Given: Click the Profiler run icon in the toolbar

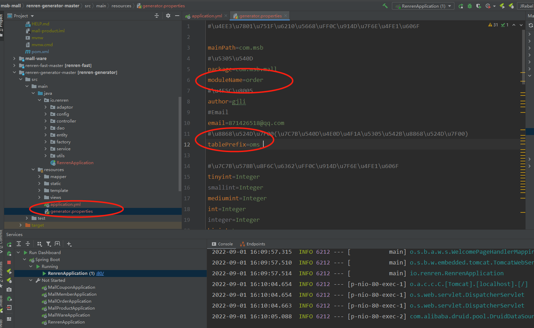Looking at the screenshot, I should (488, 6).
